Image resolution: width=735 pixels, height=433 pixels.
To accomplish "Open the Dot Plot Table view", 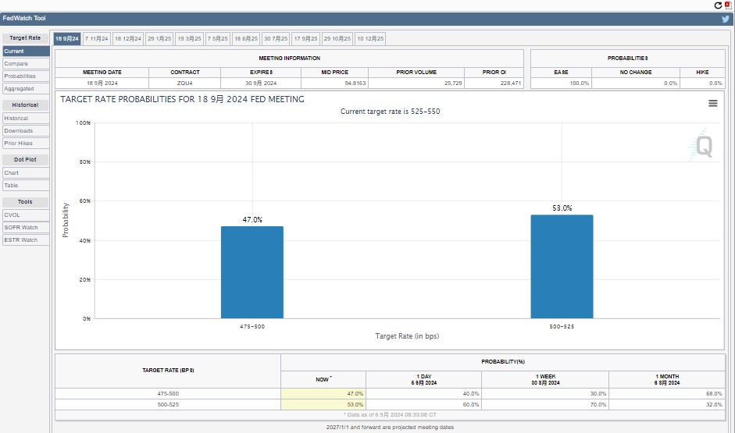I will 12,186.
